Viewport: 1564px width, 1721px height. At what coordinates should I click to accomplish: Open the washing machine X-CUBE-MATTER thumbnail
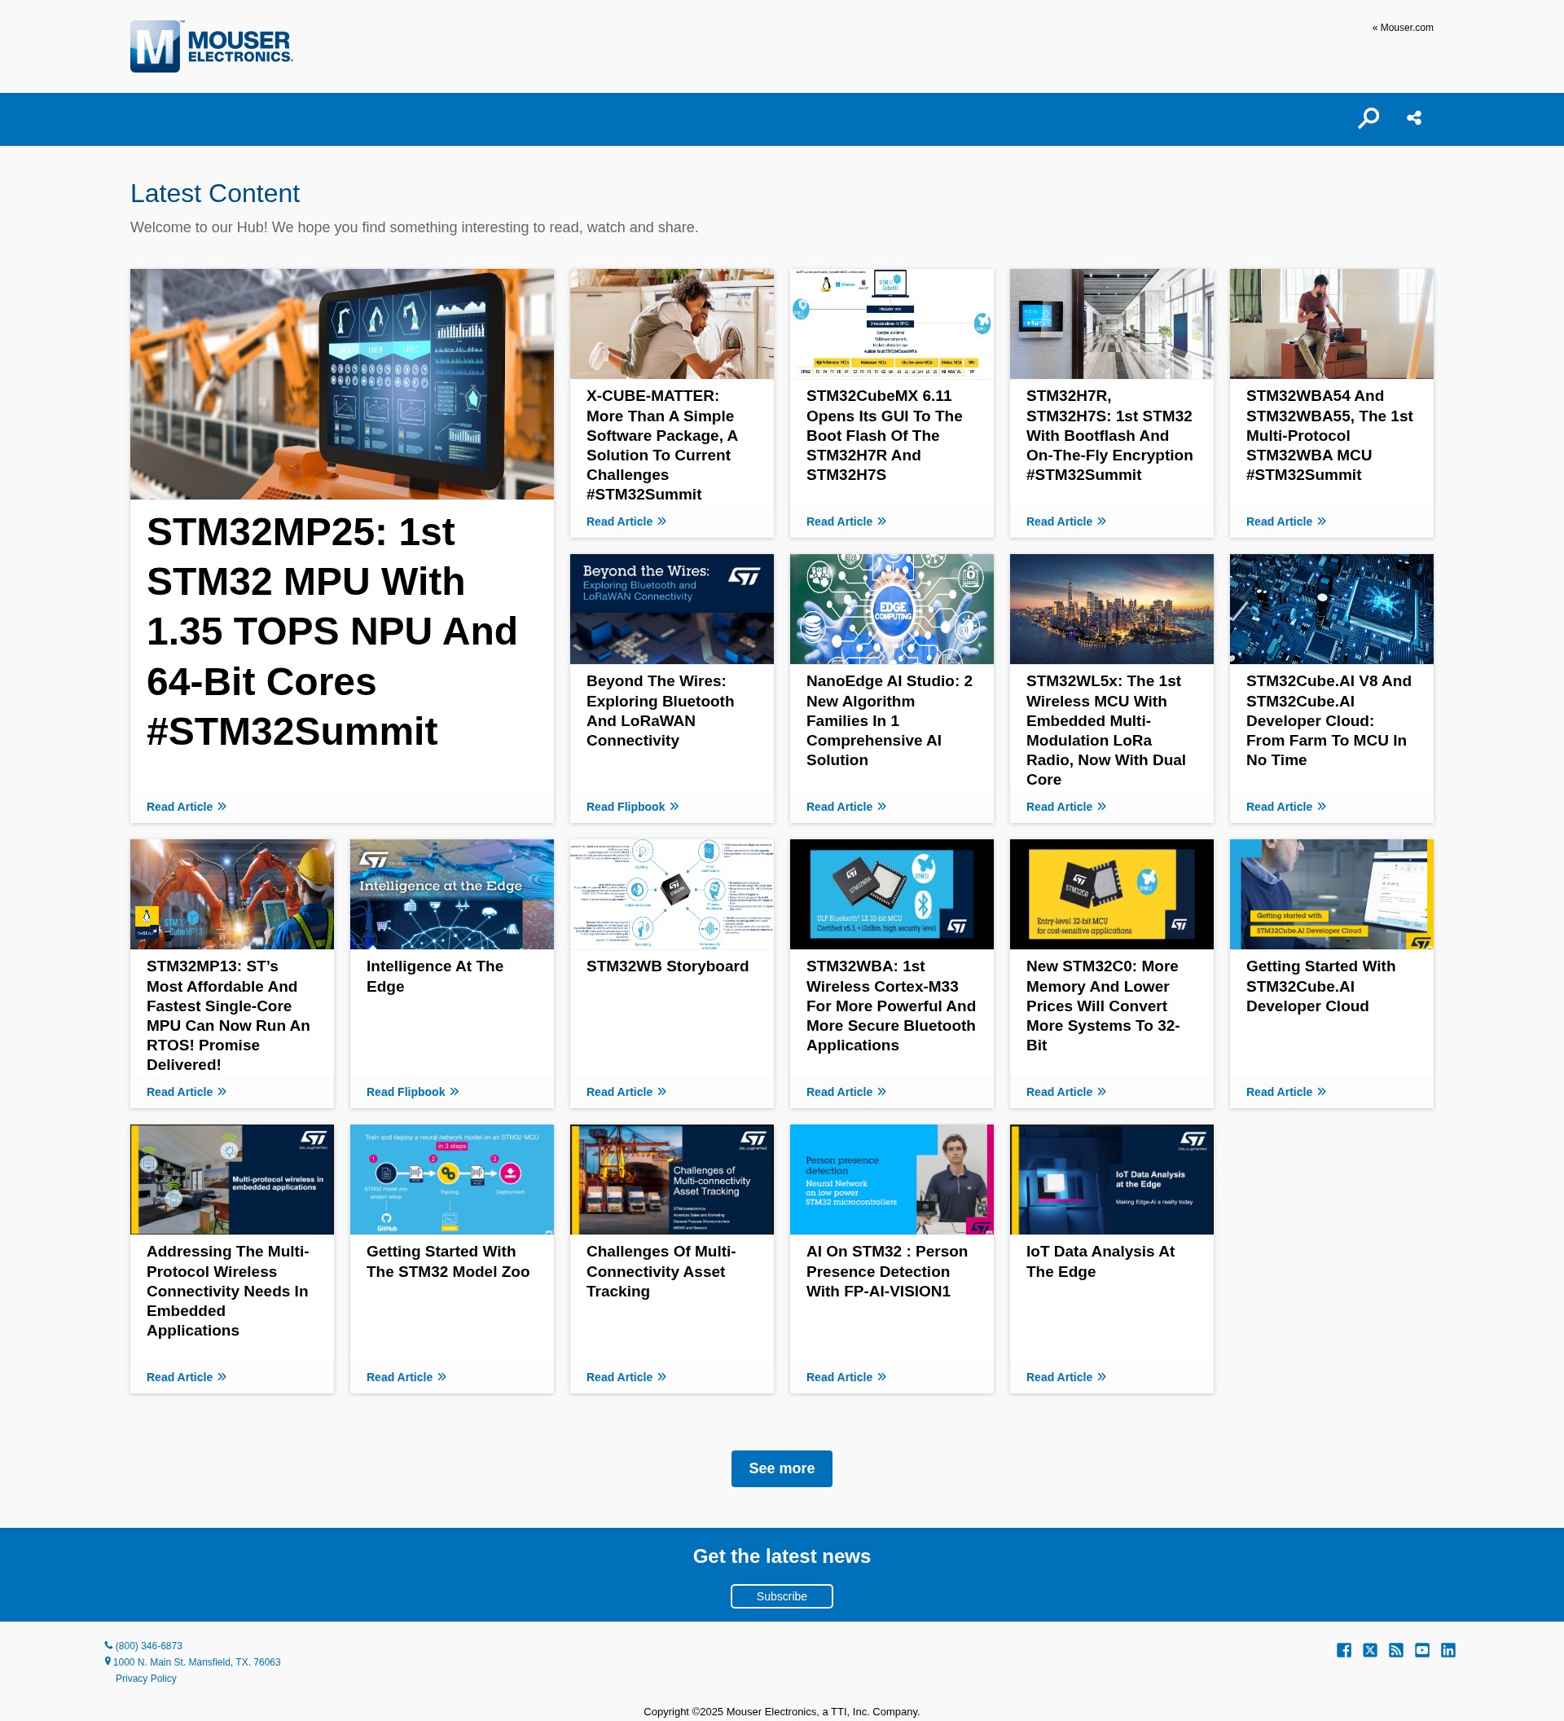click(671, 324)
